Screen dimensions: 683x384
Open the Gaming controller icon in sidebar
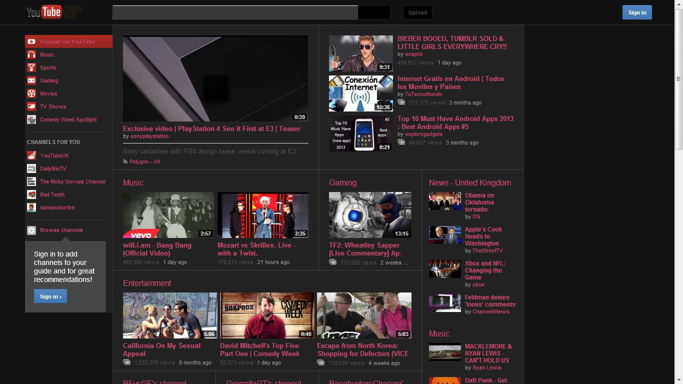[x=31, y=80]
